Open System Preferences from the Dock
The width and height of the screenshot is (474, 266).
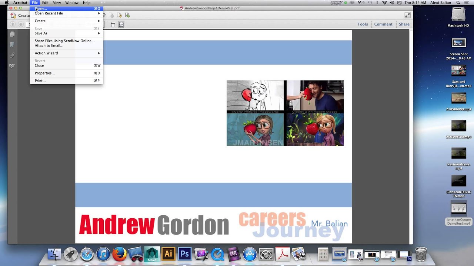click(x=266, y=254)
